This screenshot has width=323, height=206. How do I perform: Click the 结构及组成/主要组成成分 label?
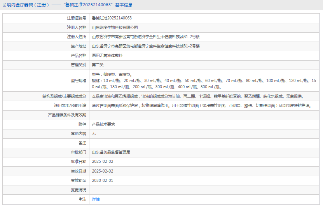pyautogui.click(x=64, y=96)
